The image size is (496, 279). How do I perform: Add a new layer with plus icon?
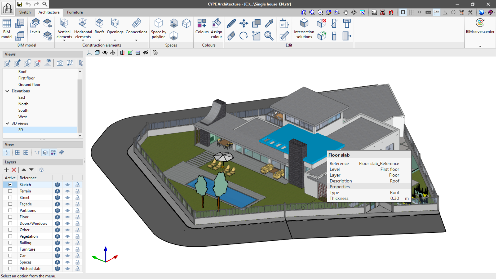tap(6, 170)
